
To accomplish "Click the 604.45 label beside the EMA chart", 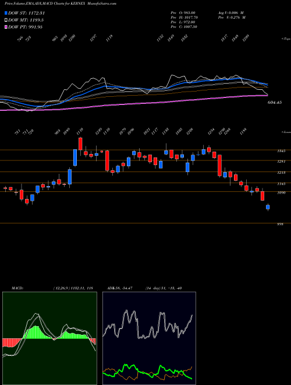I will (275, 103).
